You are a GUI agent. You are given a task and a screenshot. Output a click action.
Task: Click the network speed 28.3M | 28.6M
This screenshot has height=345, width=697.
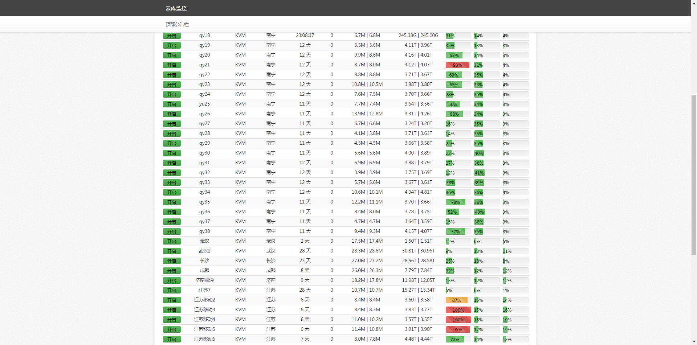pos(367,251)
